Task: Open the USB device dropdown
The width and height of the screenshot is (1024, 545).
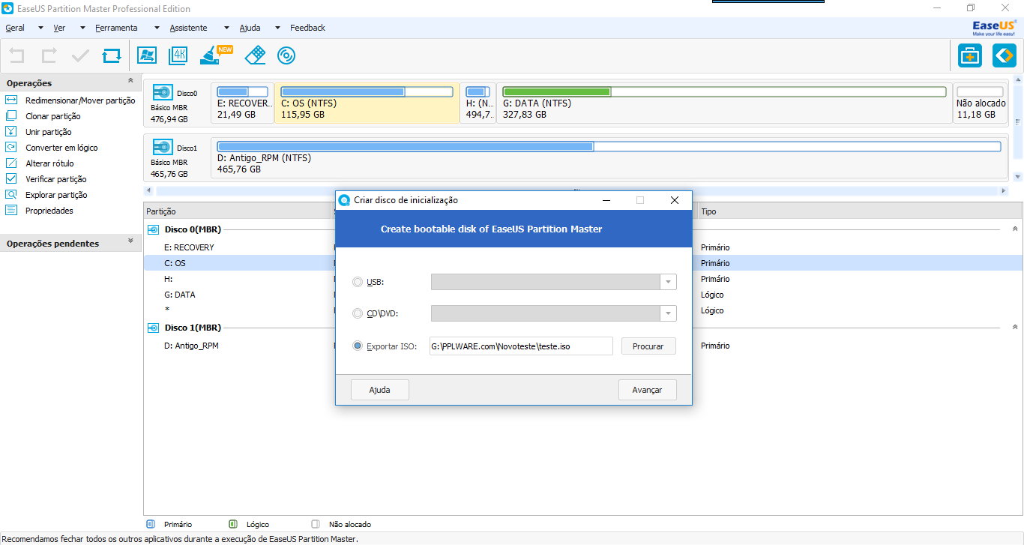Action: (668, 282)
